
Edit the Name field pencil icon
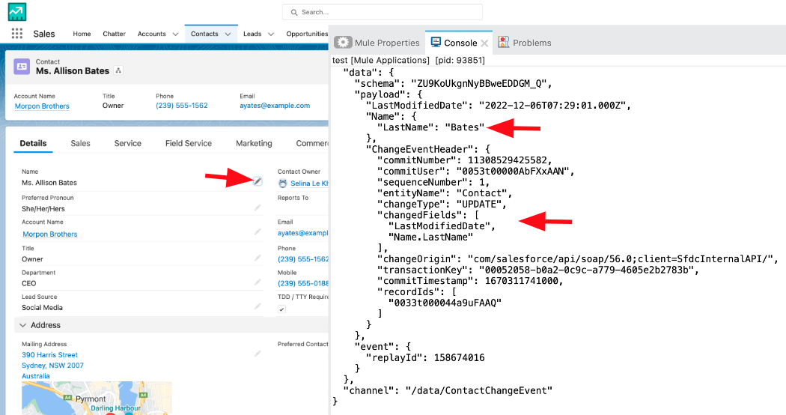(258, 182)
